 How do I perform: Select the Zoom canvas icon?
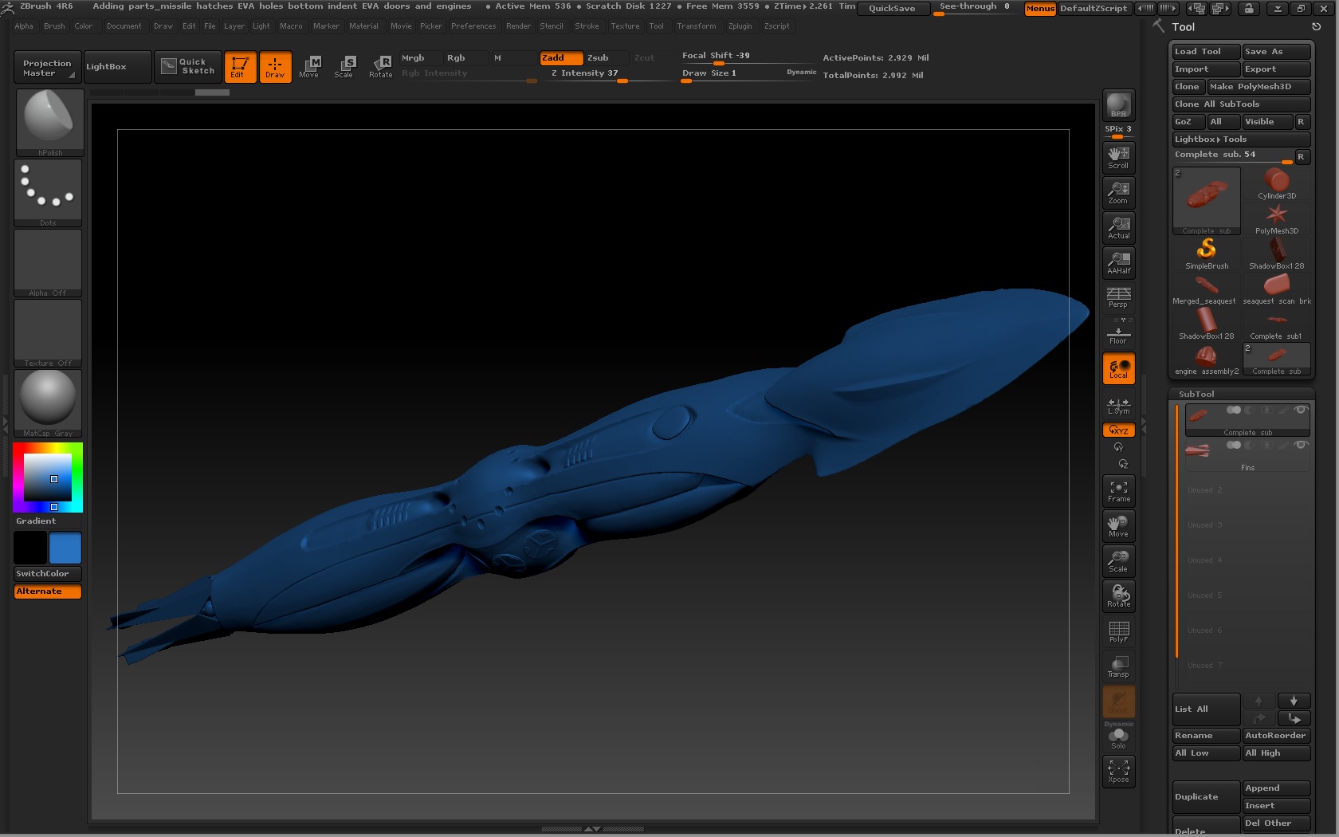click(1118, 192)
